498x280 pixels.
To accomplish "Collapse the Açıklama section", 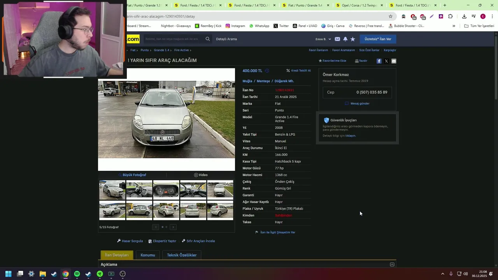I will [x=392, y=264].
